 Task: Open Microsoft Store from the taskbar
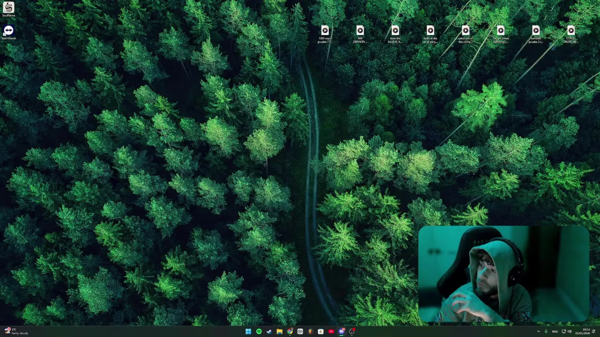[x=321, y=331]
